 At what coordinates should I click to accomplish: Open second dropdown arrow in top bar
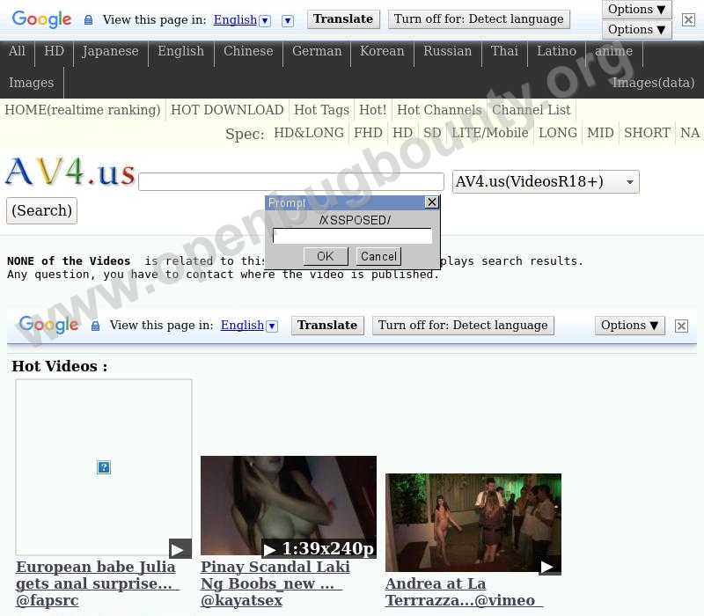[288, 20]
